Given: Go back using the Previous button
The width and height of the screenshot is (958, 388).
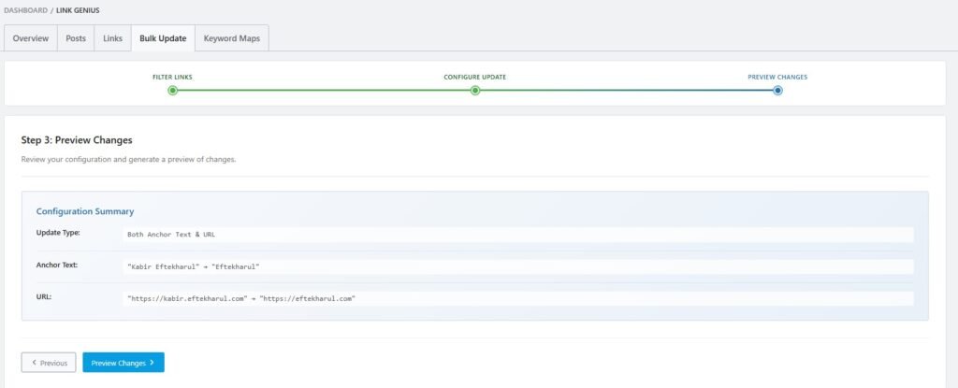Looking at the screenshot, I should (49, 362).
